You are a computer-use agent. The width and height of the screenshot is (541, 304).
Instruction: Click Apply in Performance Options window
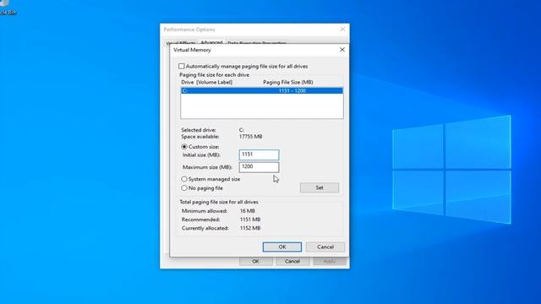point(330,262)
